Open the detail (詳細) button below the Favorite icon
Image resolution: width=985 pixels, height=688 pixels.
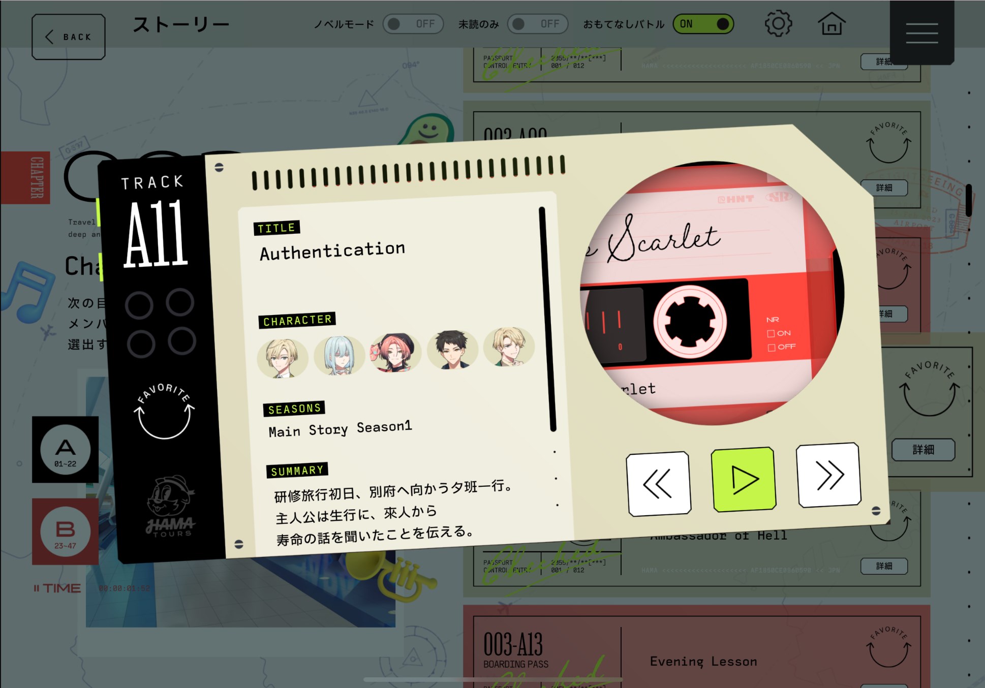pyautogui.click(x=923, y=450)
